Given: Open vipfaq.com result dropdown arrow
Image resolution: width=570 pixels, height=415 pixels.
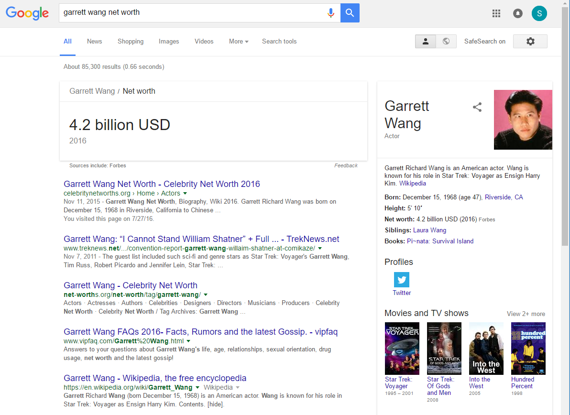Looking at the screenshot, I should point(188,341).
